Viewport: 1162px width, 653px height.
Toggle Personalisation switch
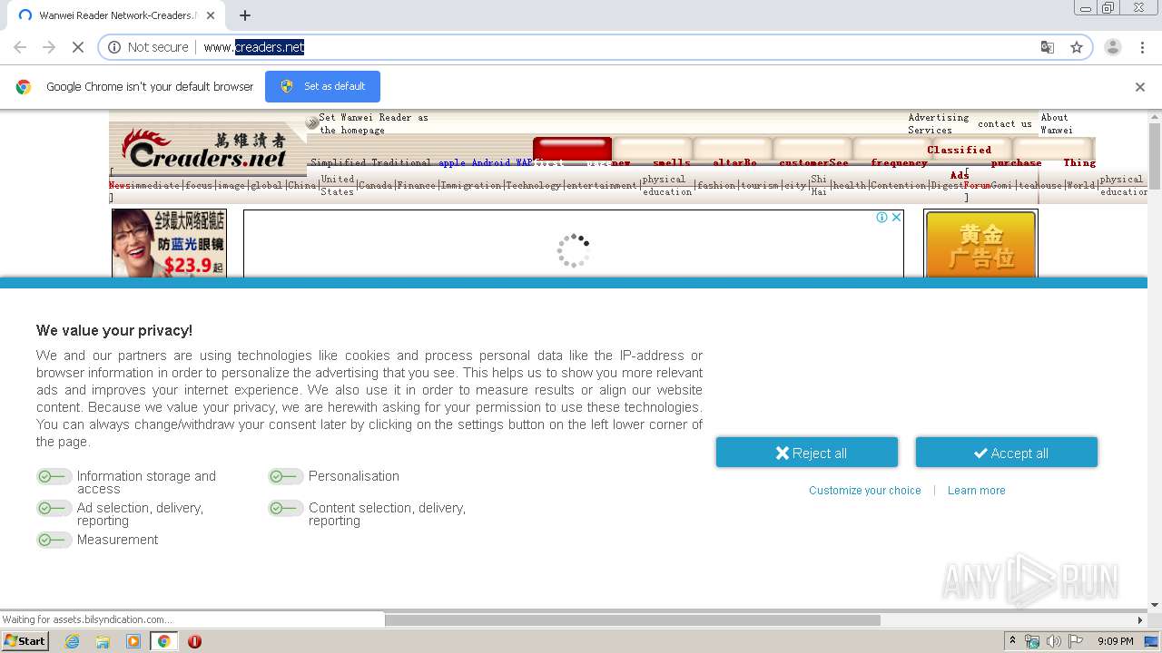click(x=285, y=477)
